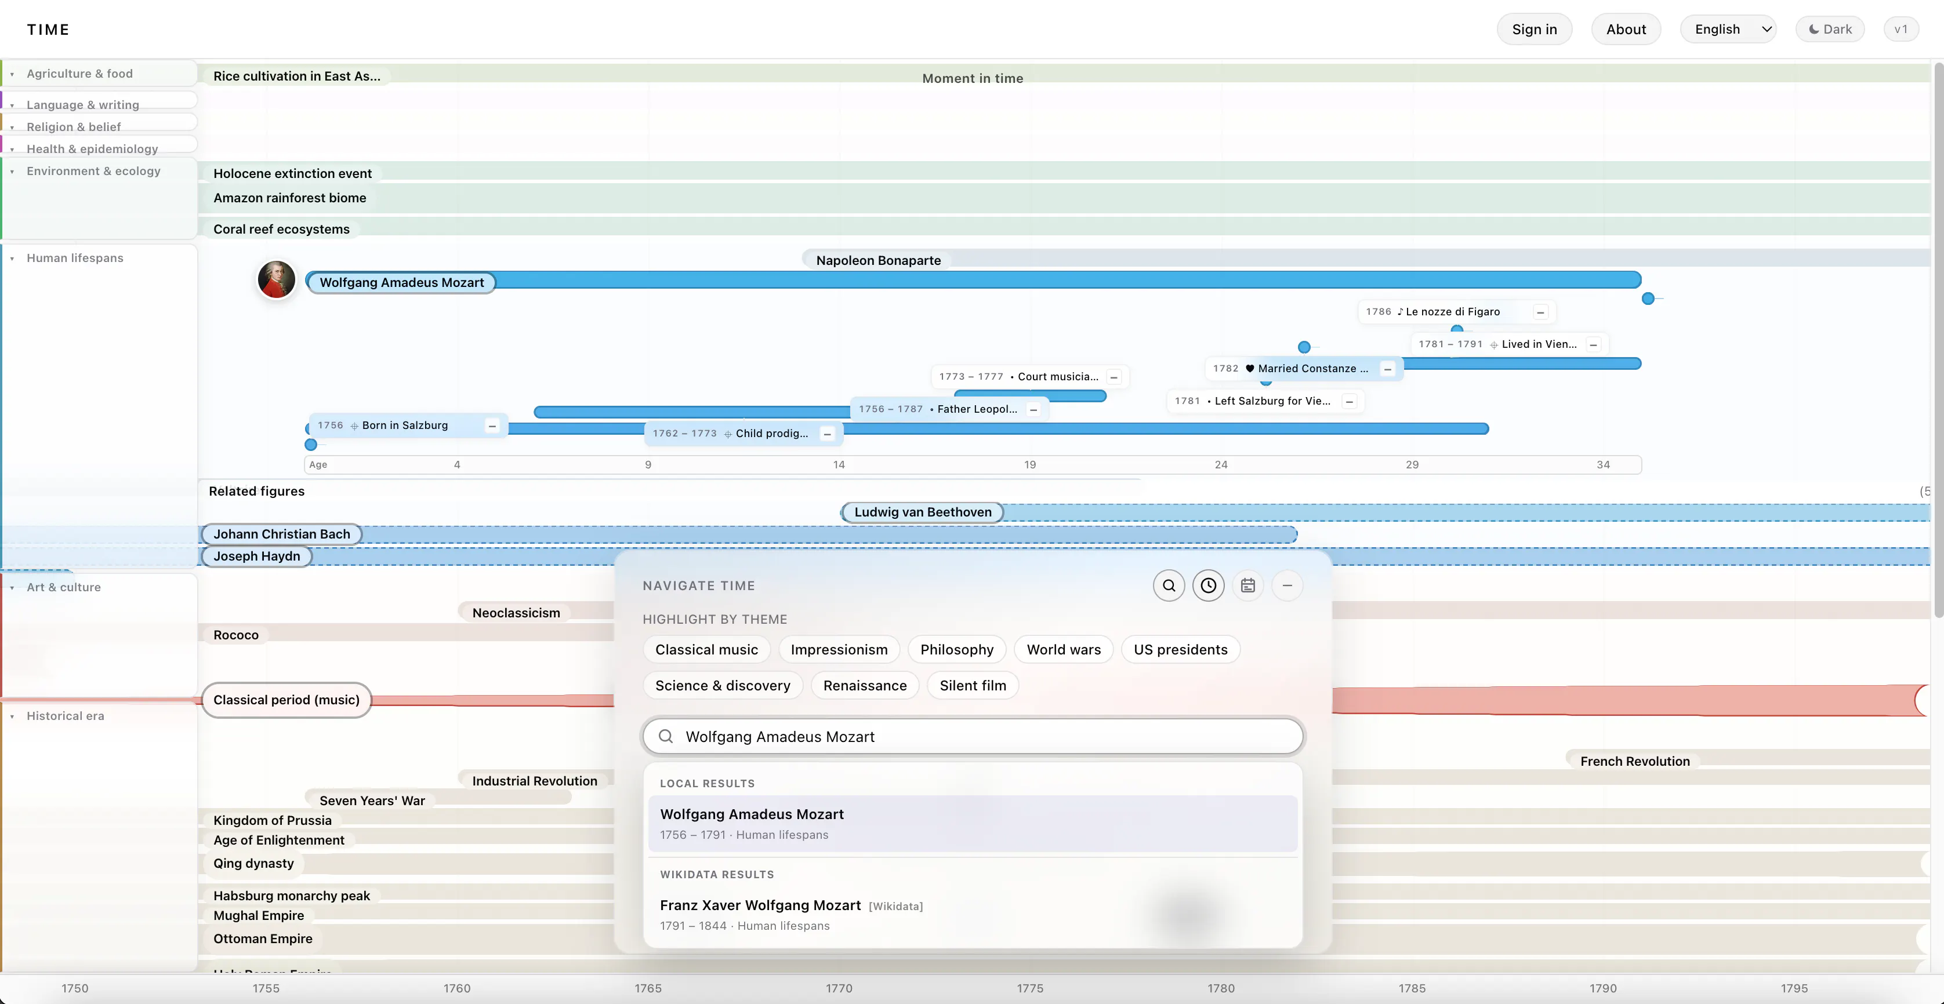
Task: Select the Industrial Revolution entry
Action: [x=534, y=781]
